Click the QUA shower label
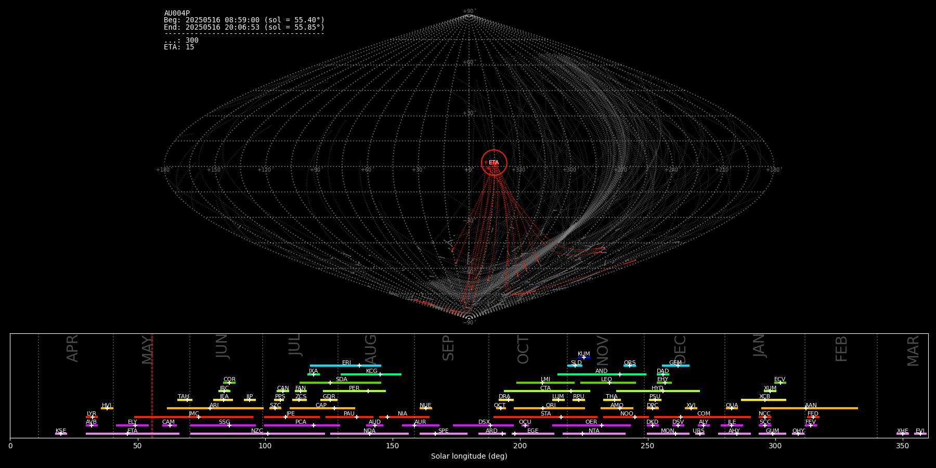Image resolution: width=936 pixels, height=468 pixels. coord(732,406)
